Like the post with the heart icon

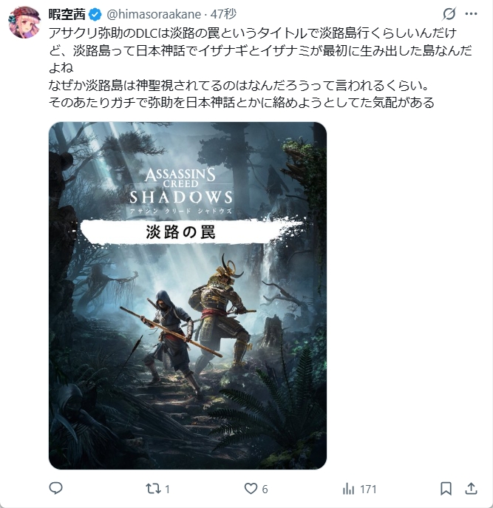(x=251, y=489)
